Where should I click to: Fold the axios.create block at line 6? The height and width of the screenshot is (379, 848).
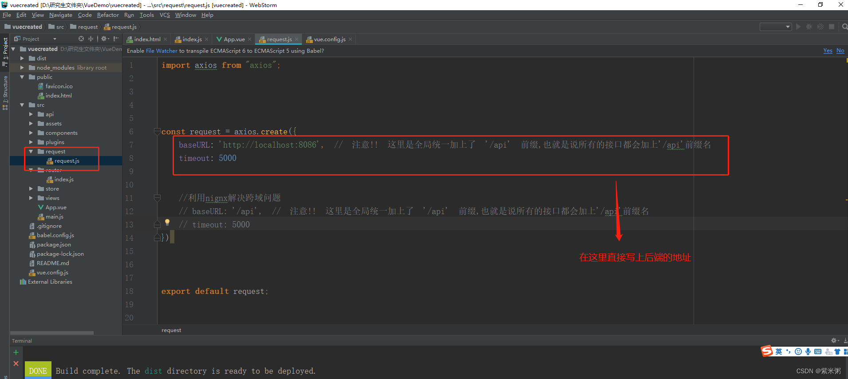point(157,131)
